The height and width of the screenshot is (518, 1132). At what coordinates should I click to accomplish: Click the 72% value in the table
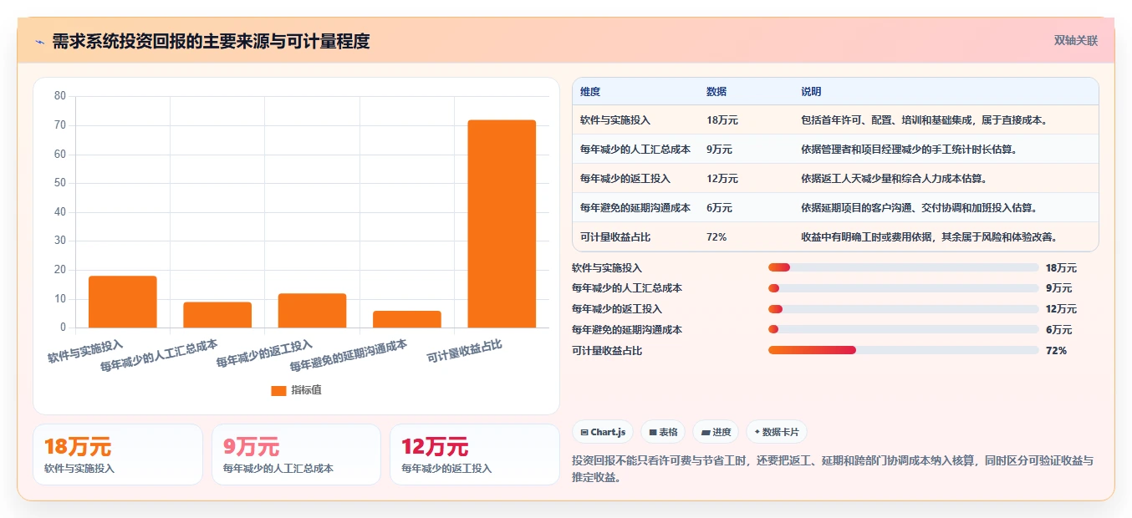716,237
